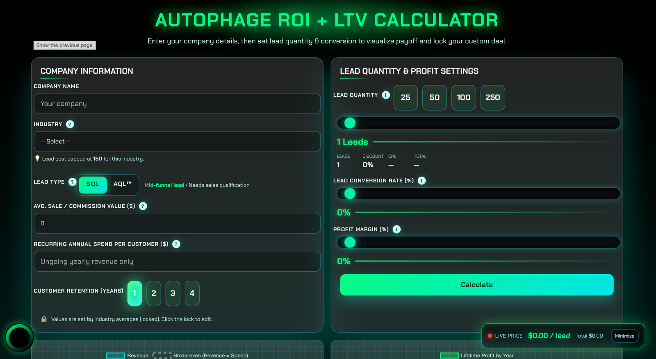Click the Profit Margin slider handle
The width and height of the screenshot is (656, 359).
tap(350, 243)
